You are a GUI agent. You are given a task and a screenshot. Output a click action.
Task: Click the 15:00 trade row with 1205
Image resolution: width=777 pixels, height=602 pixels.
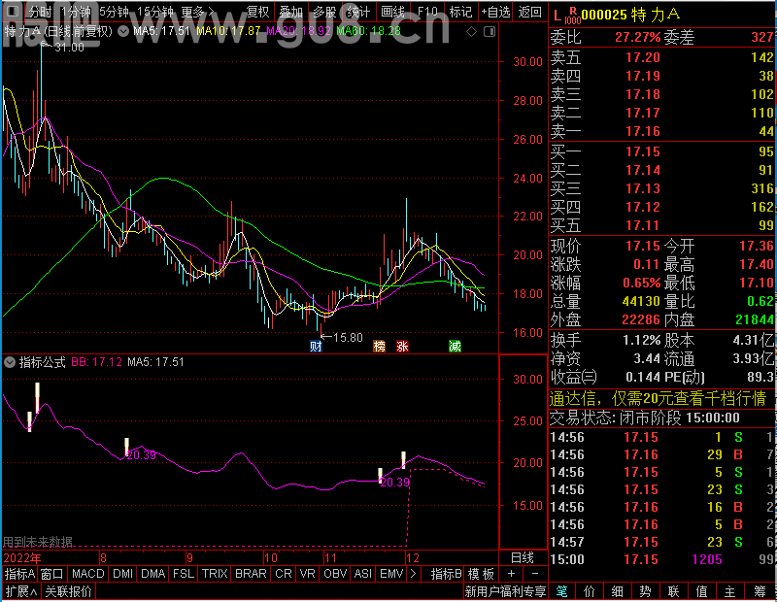click(662, 559)
